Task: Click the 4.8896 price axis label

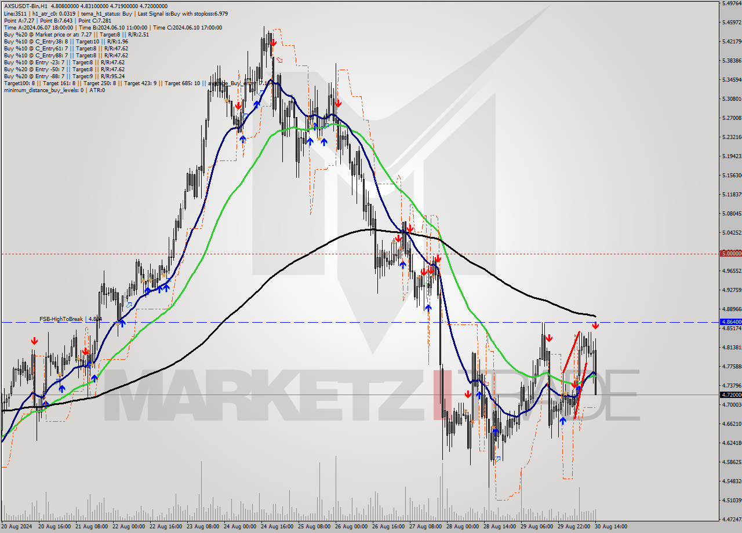Action: point(732,309)
